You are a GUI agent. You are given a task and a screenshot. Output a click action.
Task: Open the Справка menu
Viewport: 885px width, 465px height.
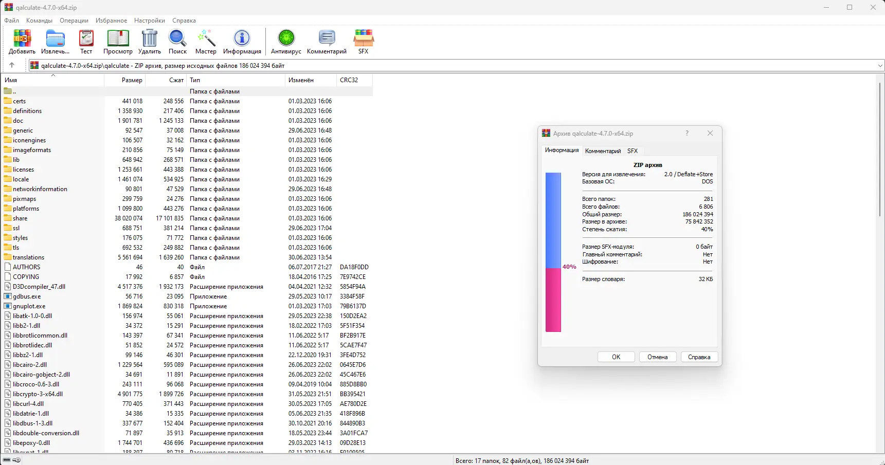tap(184, 21)
